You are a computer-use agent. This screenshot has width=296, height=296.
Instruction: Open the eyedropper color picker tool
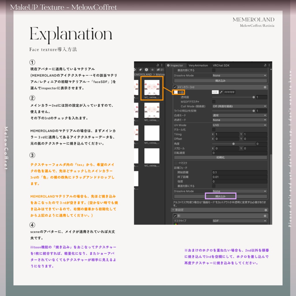(x=221, y=92)
